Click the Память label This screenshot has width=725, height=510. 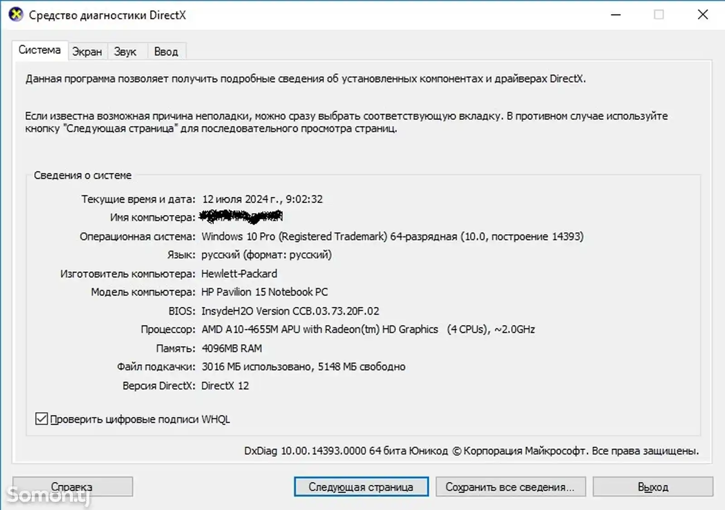tap(176, 348)
